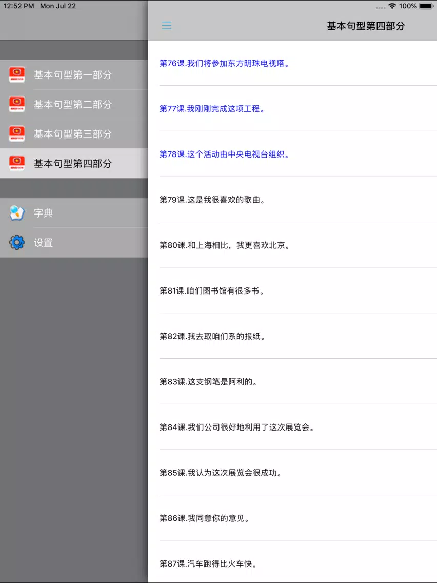The image size is (437, 583).
Task: Open 基本句型第二部分 in sidebar
Action: click(x=74, y=105)
